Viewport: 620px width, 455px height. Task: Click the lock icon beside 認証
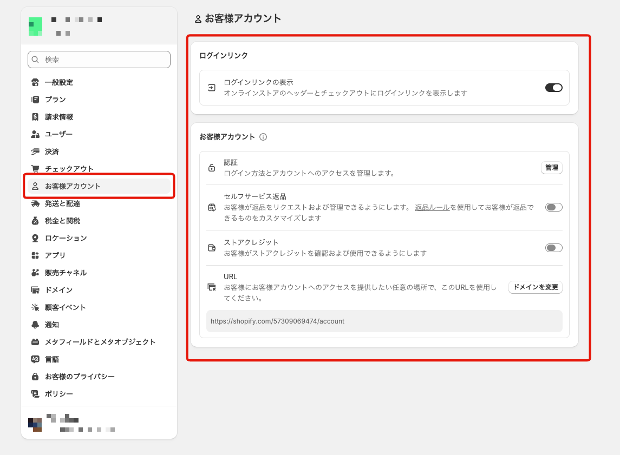pyautogui.click(x=212, y=168)
